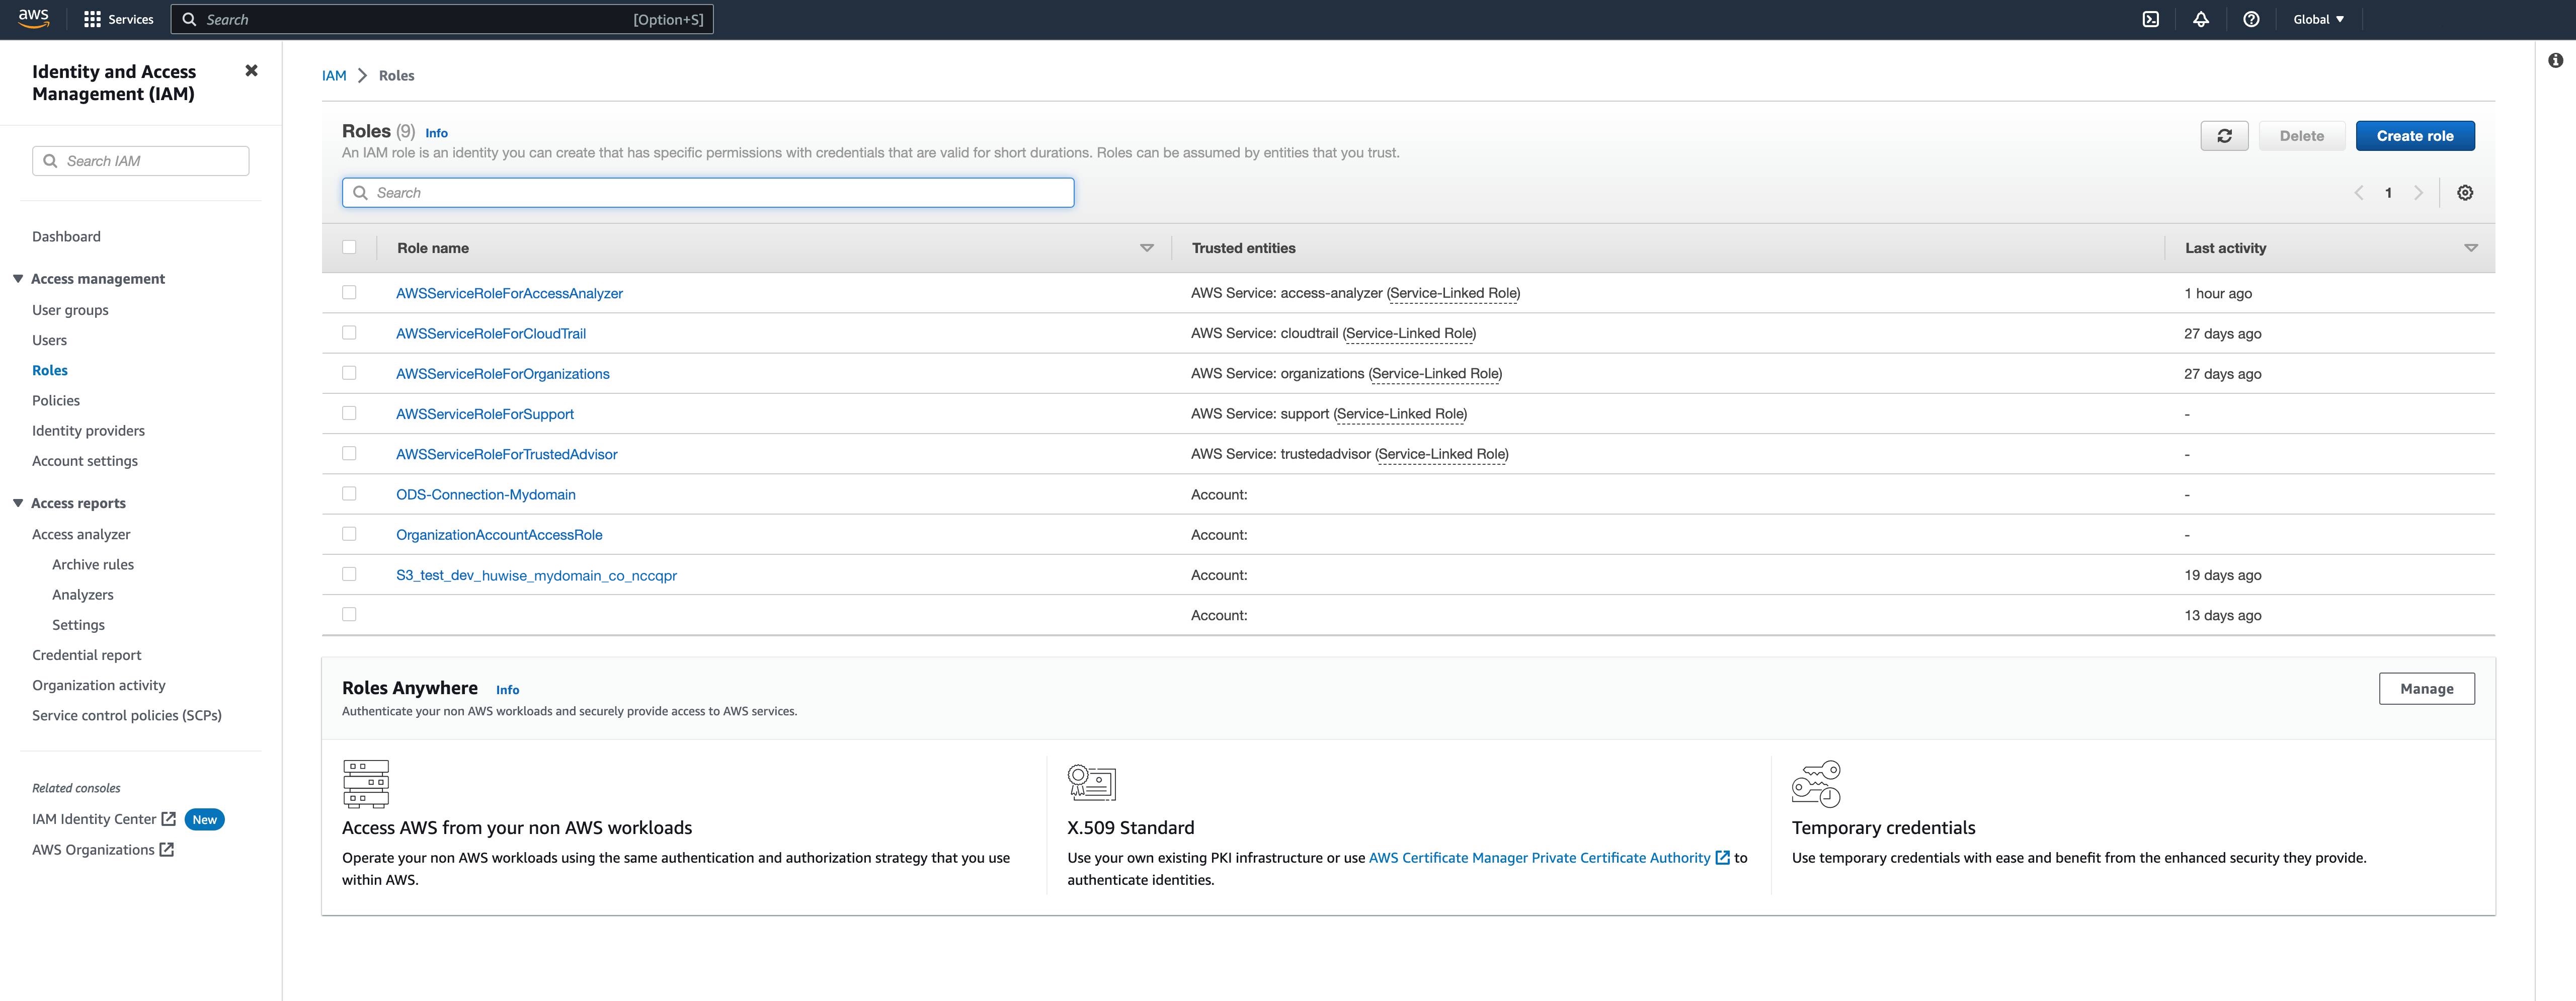2576x1001 pixels.
Task: Open the info panel icon at right edge
Action: click(x=2555, y=61)
